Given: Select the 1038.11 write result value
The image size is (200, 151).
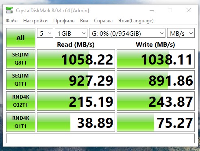Looking at the screenshot, I should coord(156,59).
